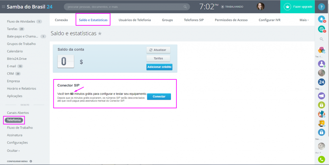Viewport: 329px width, 165px height.
Task: Focus the search people and documents field
Action: (127, 7)
